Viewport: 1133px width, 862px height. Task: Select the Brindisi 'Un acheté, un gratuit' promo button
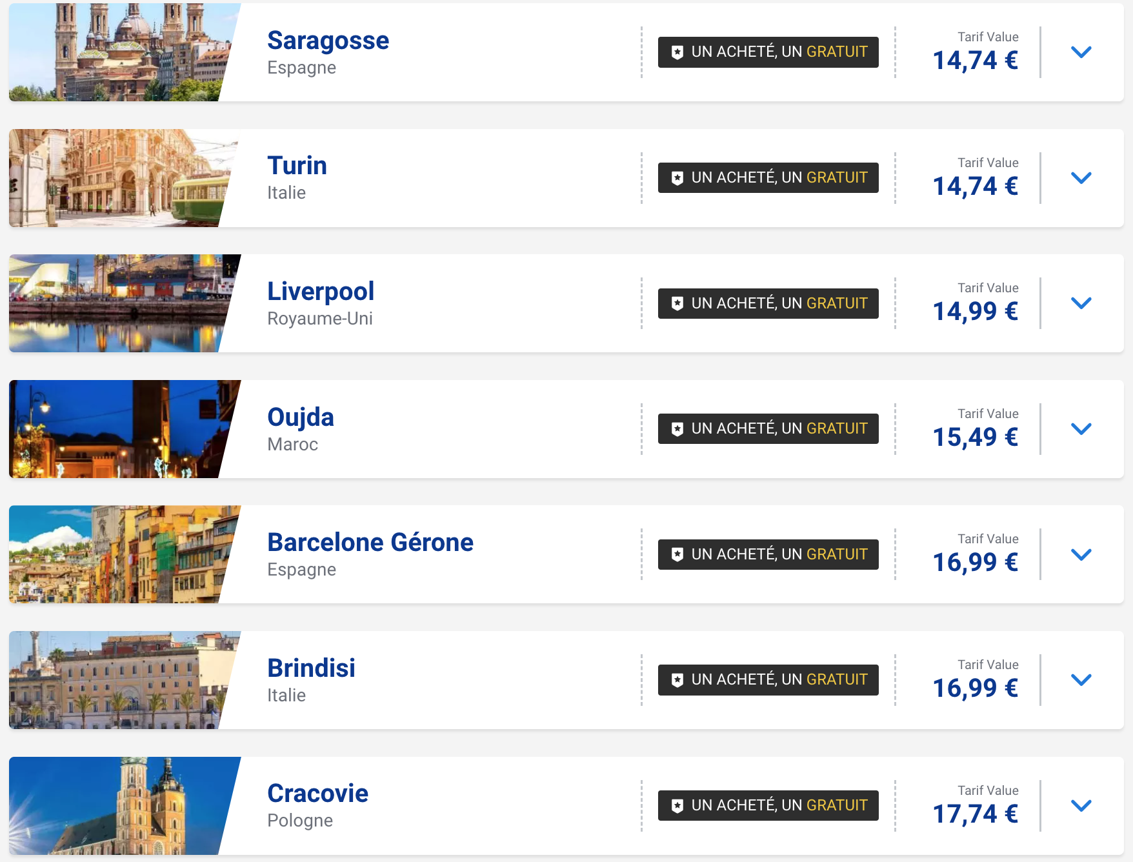(x=768, y=680)
